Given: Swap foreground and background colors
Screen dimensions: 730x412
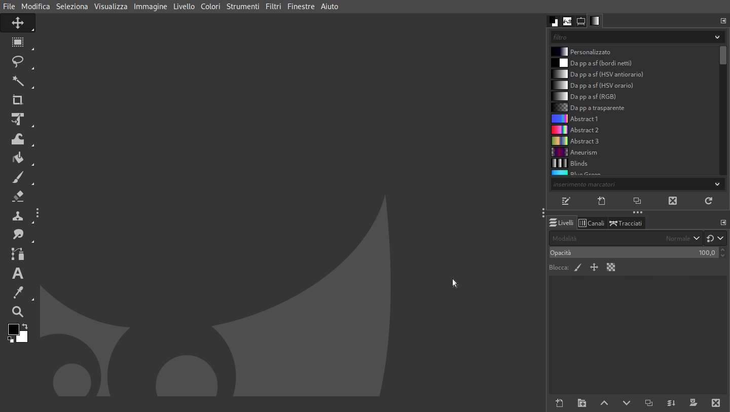Looking at the screenshot, I should [25, 326].
